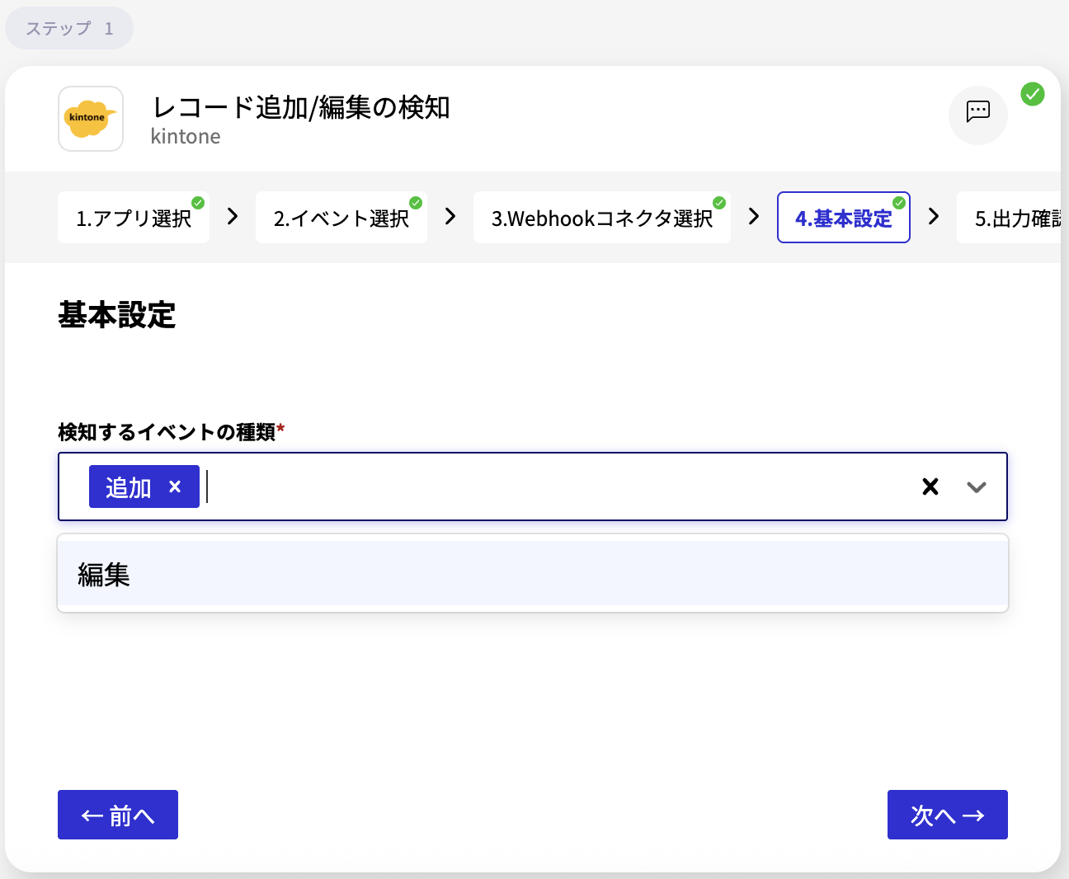Click inside the event type input field
This screenshot has width=1069, height=879.
point(495,487)
